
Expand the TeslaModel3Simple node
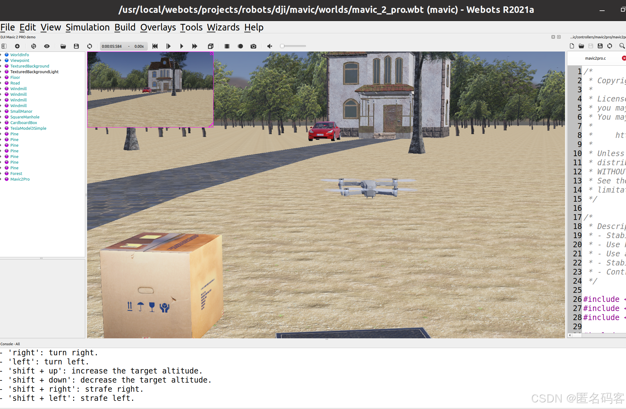(x=1, y=128)
